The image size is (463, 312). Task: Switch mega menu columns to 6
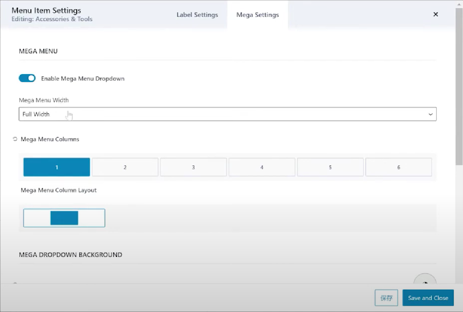click(399, 167)
